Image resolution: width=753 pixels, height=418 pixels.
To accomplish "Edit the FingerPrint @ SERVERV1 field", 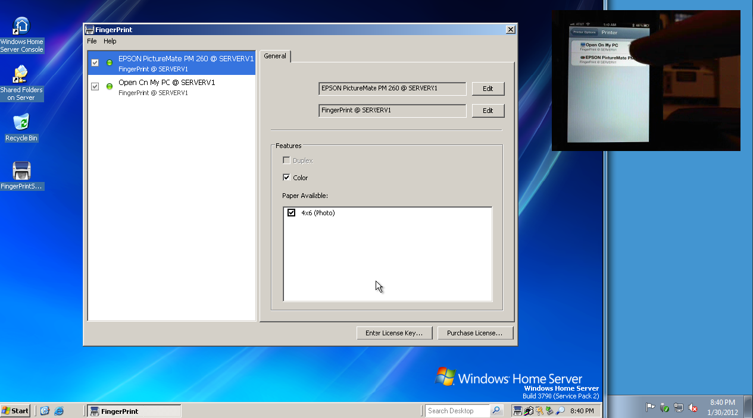I will click(x=488, y=111).
